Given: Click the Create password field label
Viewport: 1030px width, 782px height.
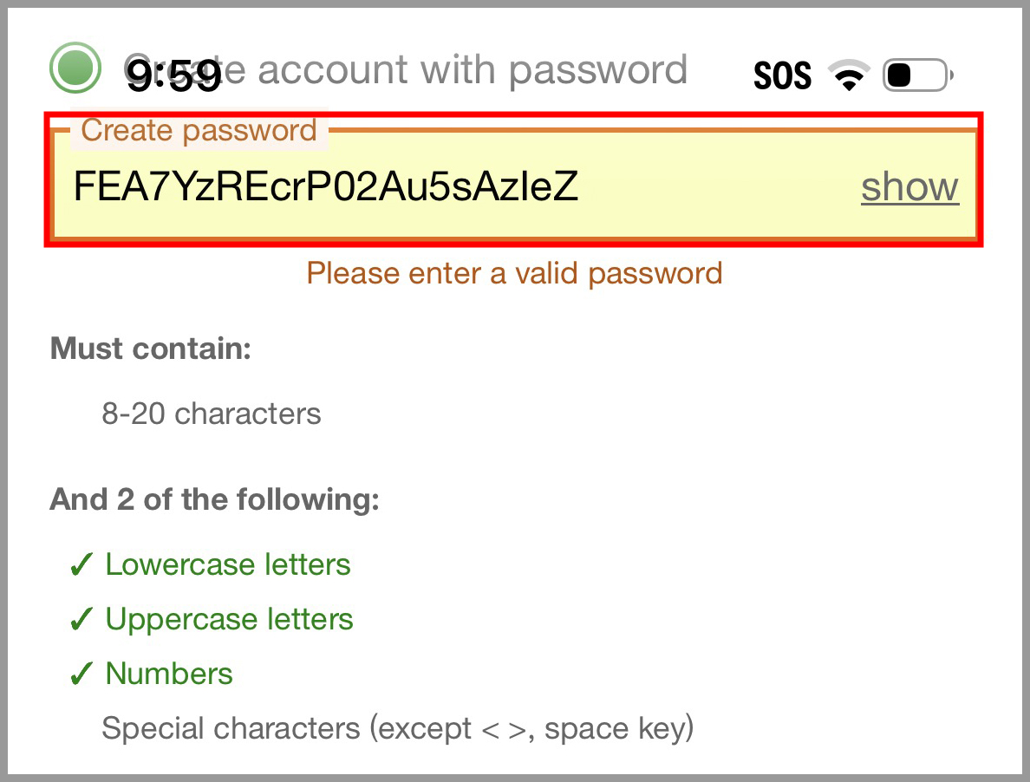Looking at the screenshot, I should click(199, 131).
